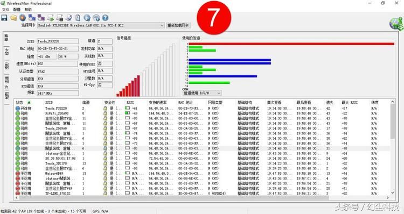404x214 pixels.
Task: Click the SSID column header
Action: (x=49, y=102)
